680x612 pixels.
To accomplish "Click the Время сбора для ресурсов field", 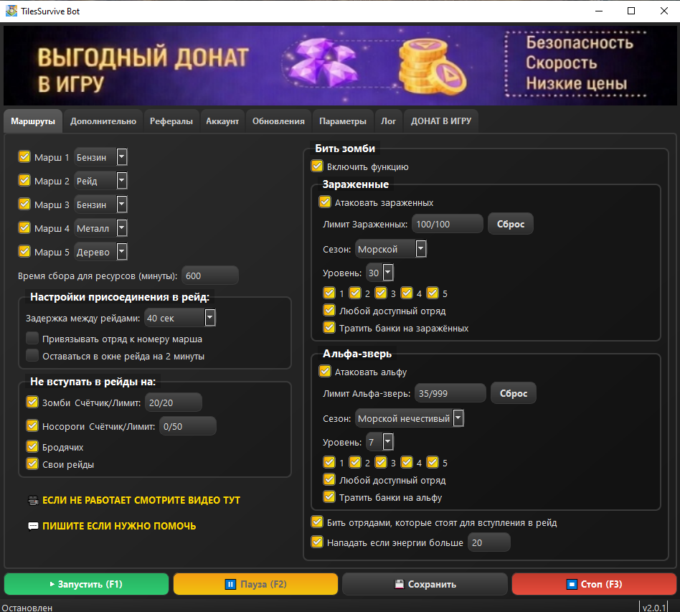I will coord(209,276).
